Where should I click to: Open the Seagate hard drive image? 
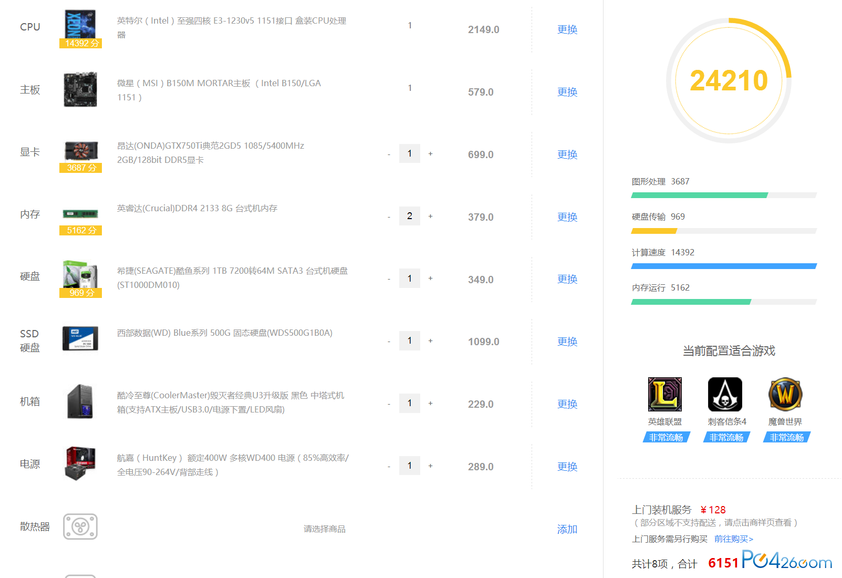pyautogui.click(x=80, y=274)
